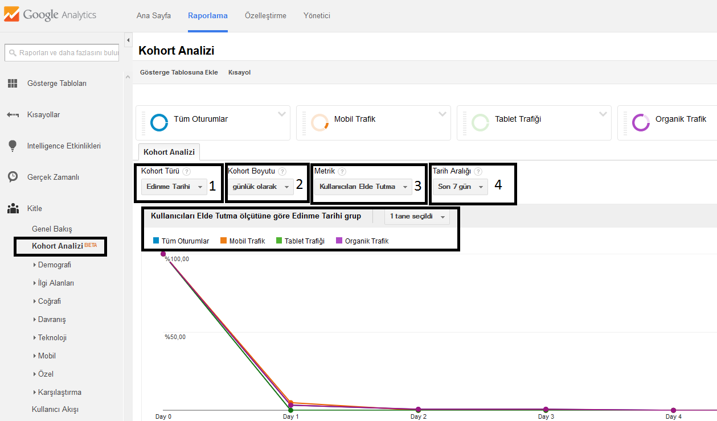
Task: Collapse the sidebar with the arrow toggle
Action: (x=128, y=40)
